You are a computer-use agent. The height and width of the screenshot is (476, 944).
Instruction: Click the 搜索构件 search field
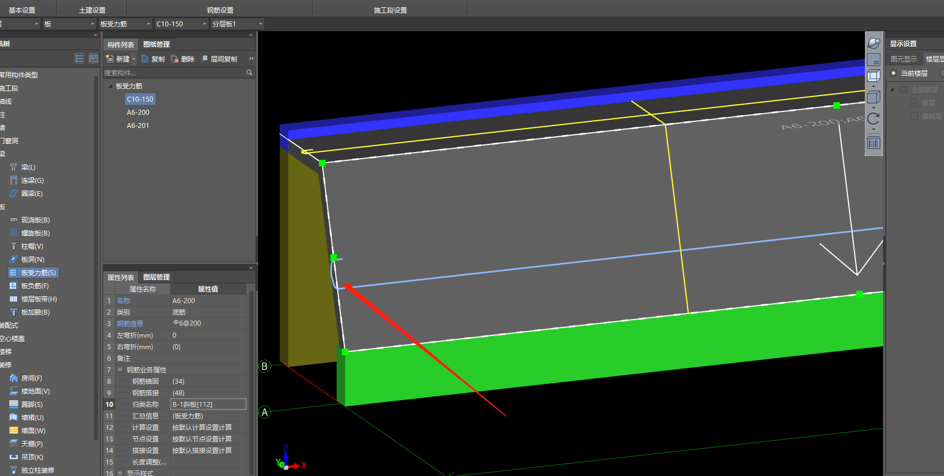click(174, 72)
